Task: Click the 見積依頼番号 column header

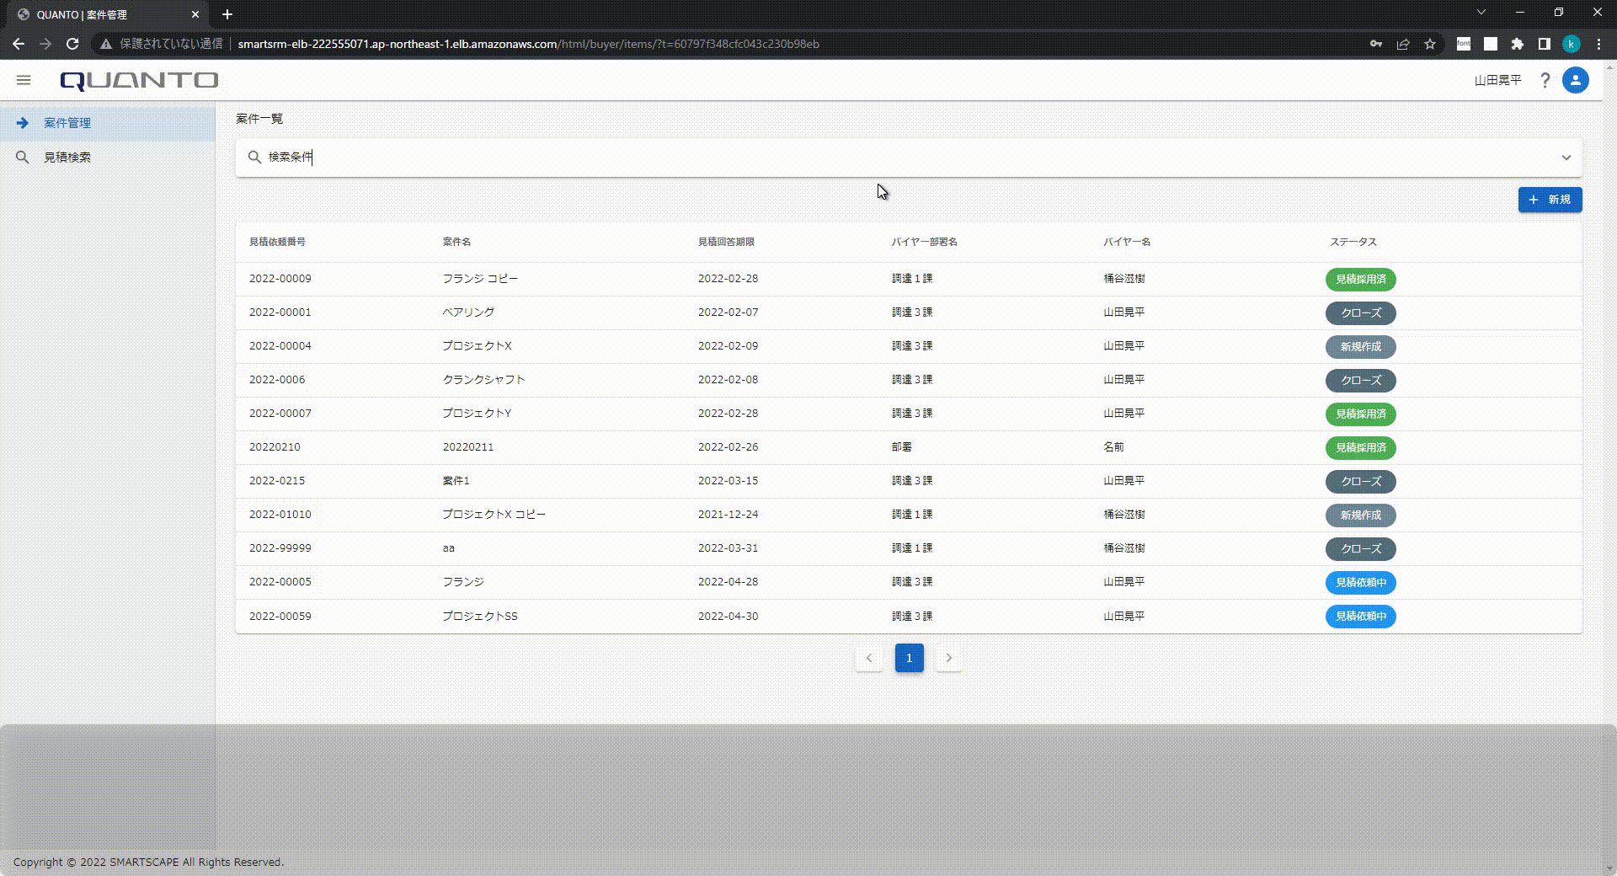Action: (x=277, y=242)
